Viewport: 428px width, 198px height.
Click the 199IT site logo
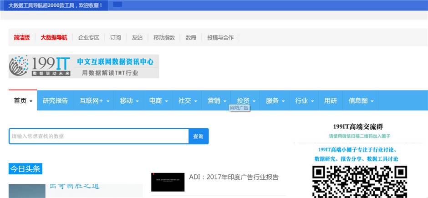click(83, 66)
